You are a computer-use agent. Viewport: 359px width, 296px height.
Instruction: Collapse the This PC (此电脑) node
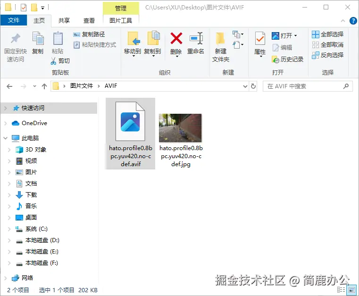(6, 138)
